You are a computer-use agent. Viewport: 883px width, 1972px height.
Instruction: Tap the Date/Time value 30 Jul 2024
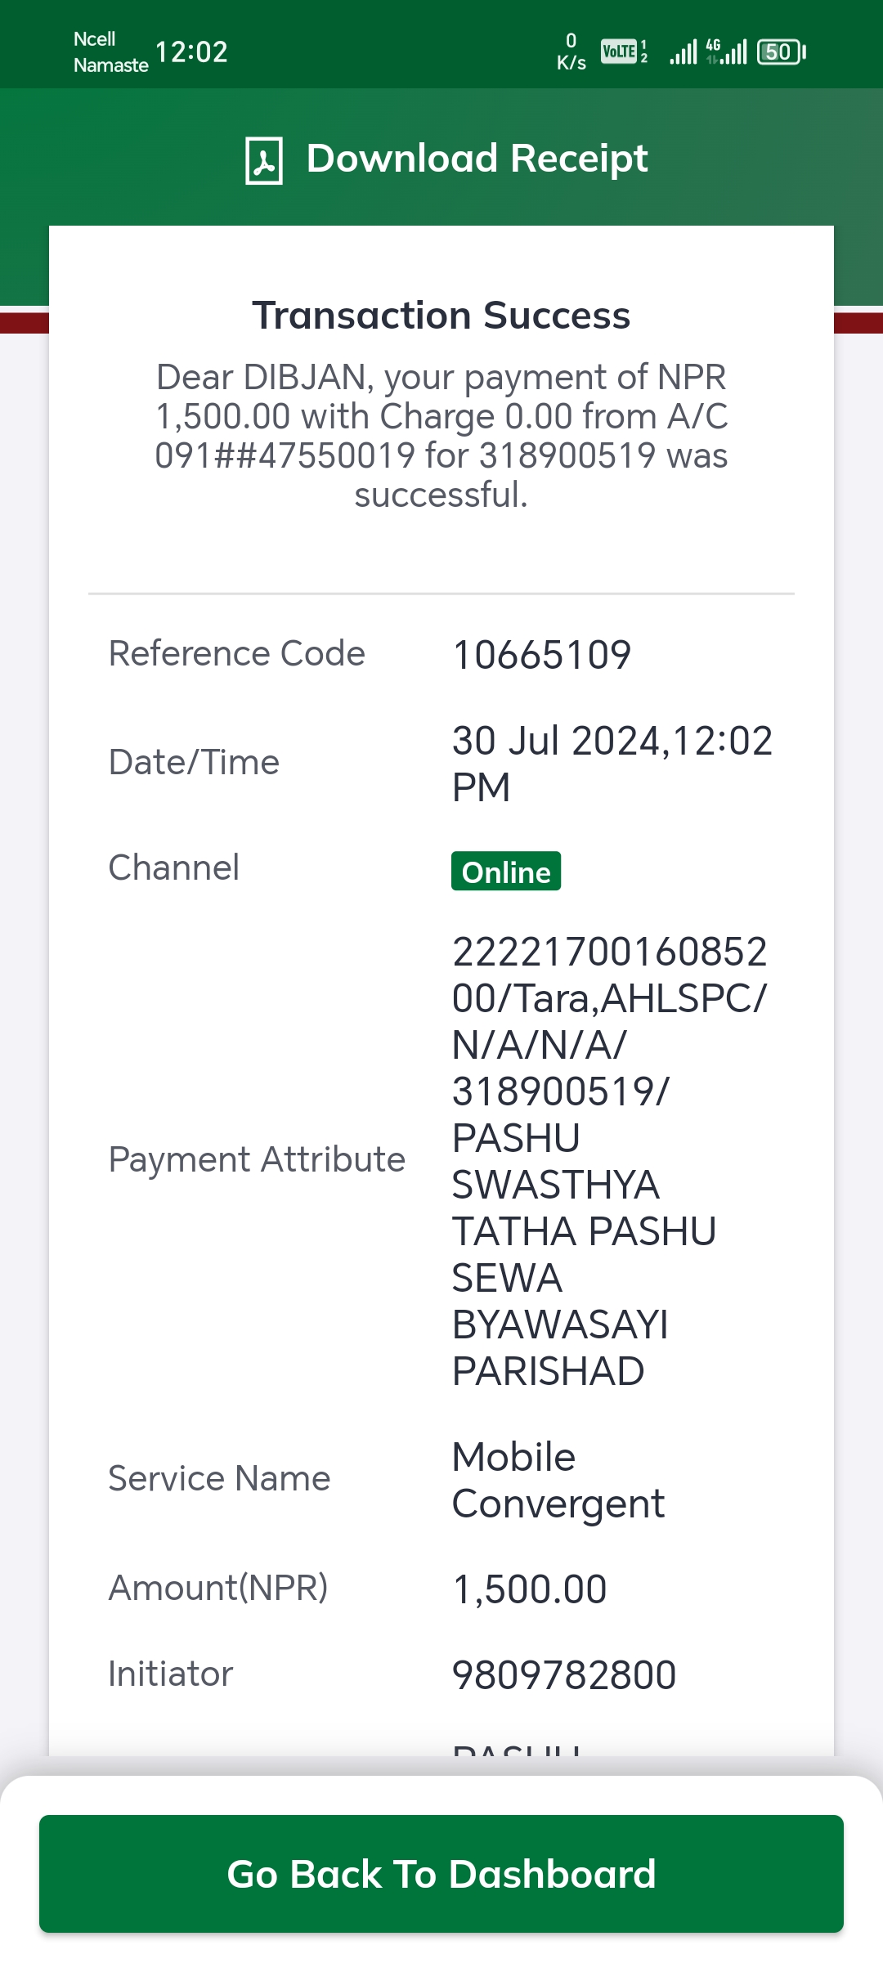click(612, 764)
